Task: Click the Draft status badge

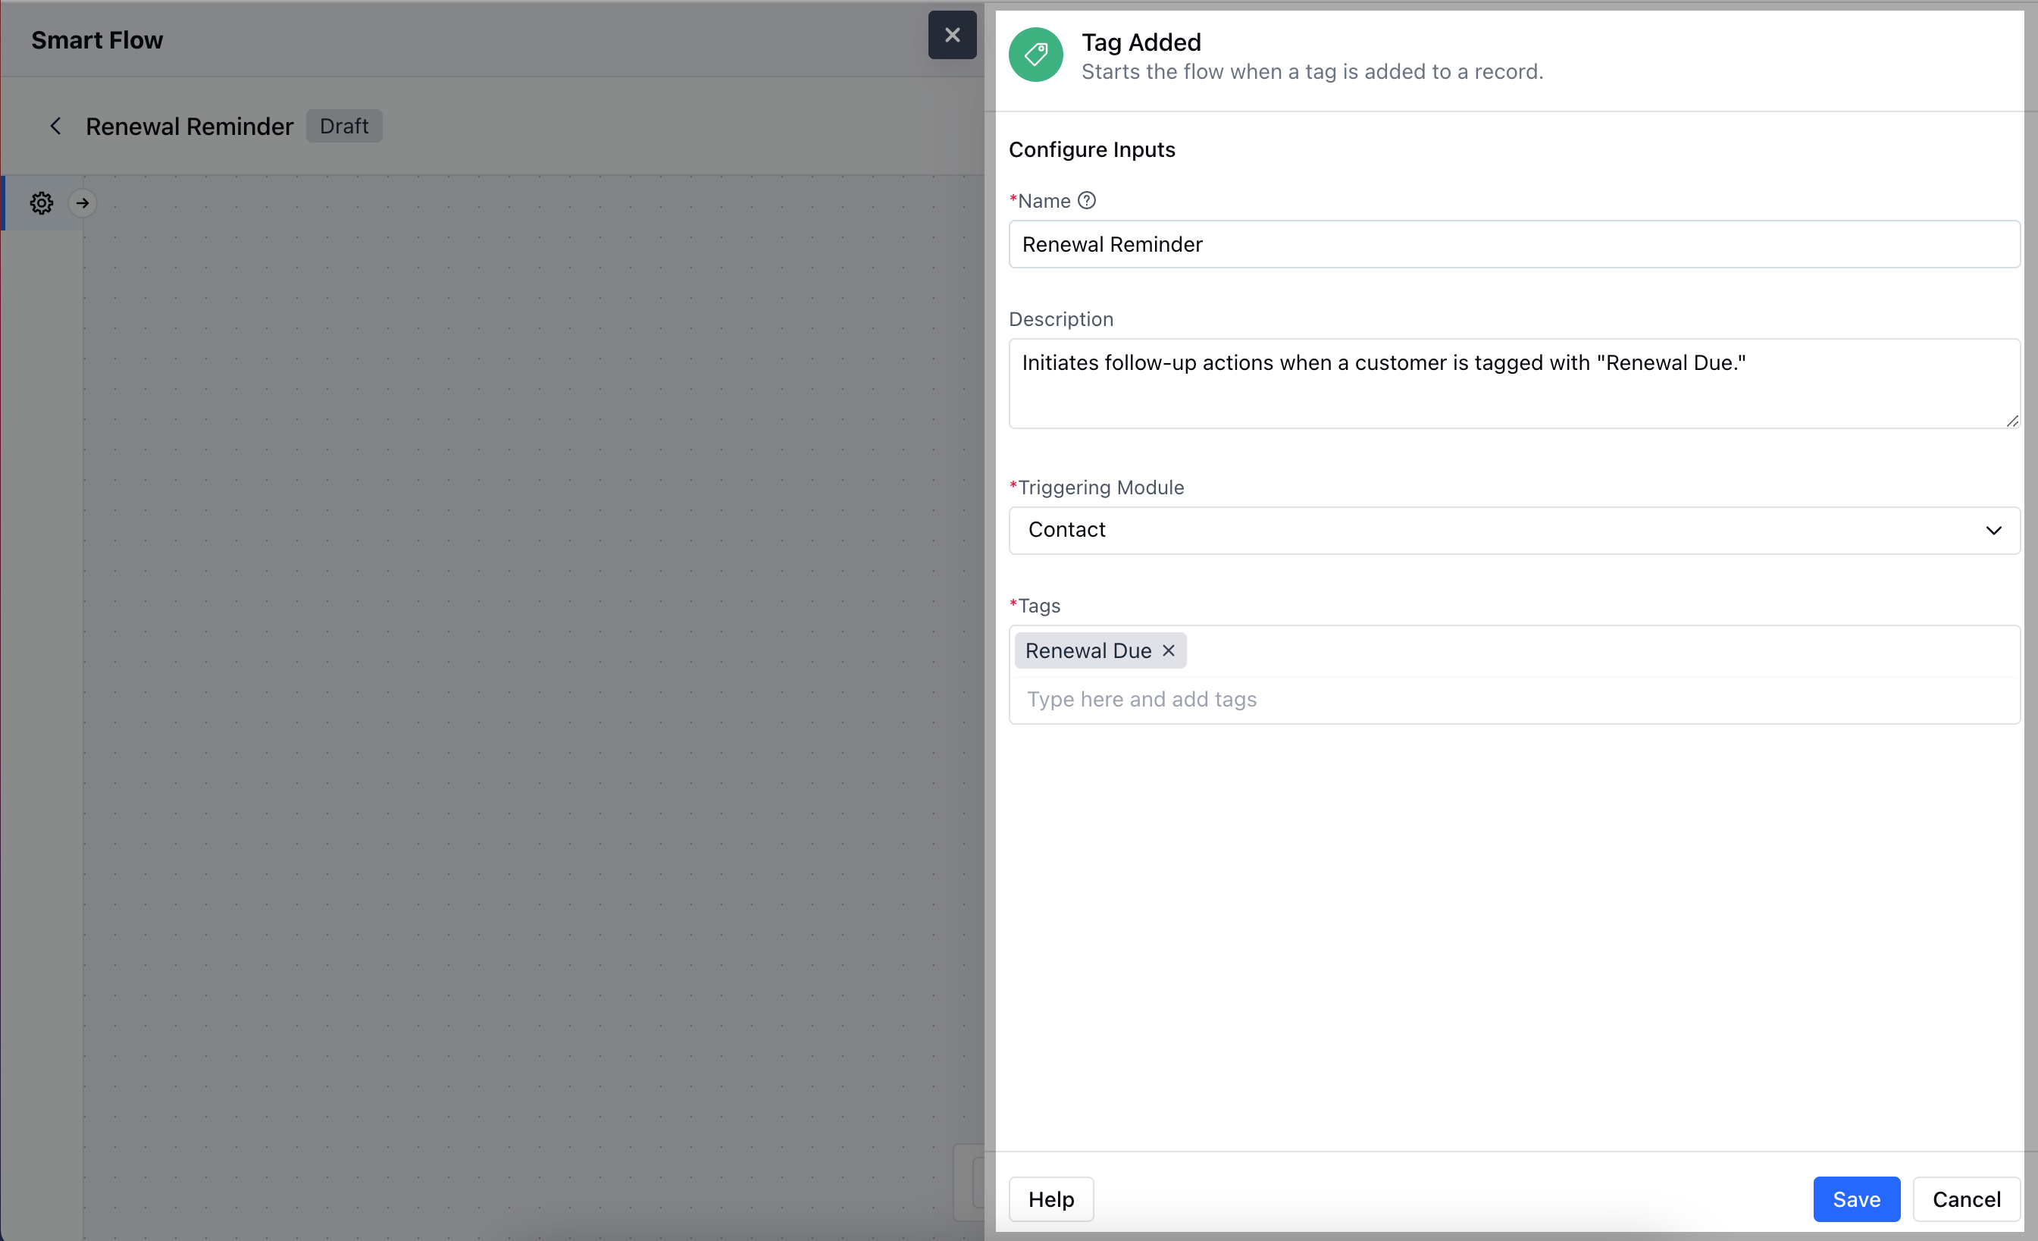Action: pyautogui.click(x=344, y=126)
